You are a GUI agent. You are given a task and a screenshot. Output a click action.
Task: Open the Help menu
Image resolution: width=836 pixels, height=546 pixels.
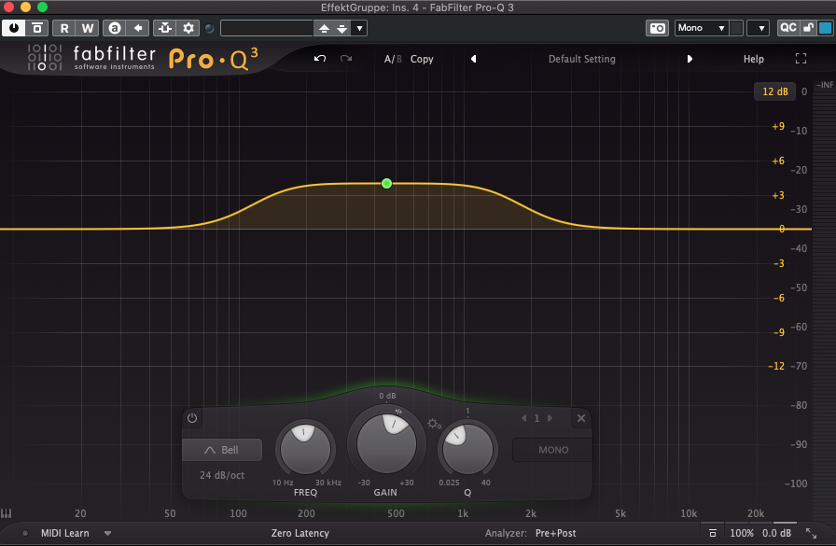click(753, 59)
